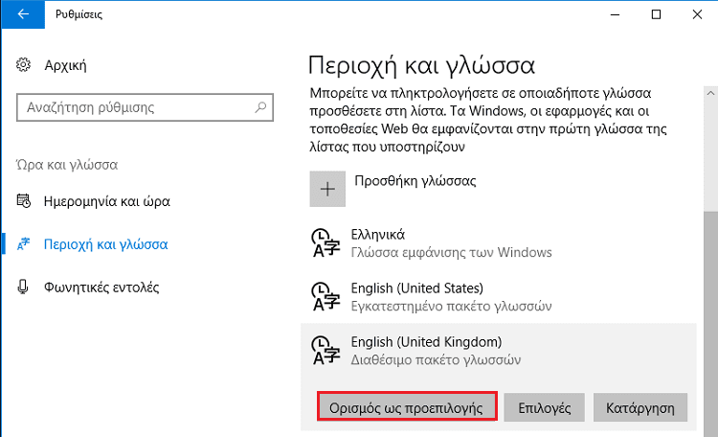Click the language icon beside Περιοχή και γλώσσα
The width and height of the screenshot is (718, 437).
(x=23, y=244)
